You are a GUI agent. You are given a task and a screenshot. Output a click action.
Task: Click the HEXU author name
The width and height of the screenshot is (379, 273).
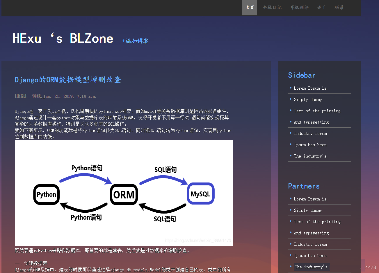coord(20,96)
